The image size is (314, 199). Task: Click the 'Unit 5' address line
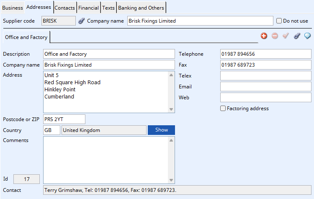(x=51, y=75)
